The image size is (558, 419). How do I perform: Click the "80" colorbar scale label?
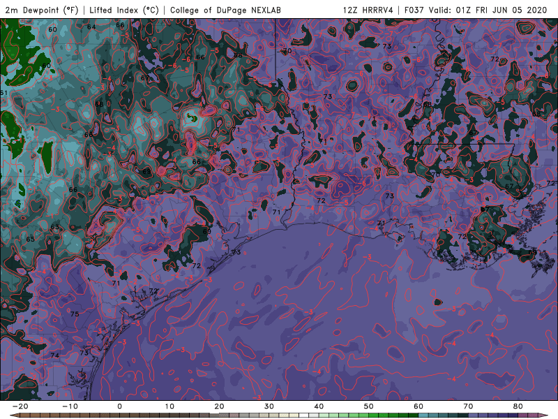518,406
